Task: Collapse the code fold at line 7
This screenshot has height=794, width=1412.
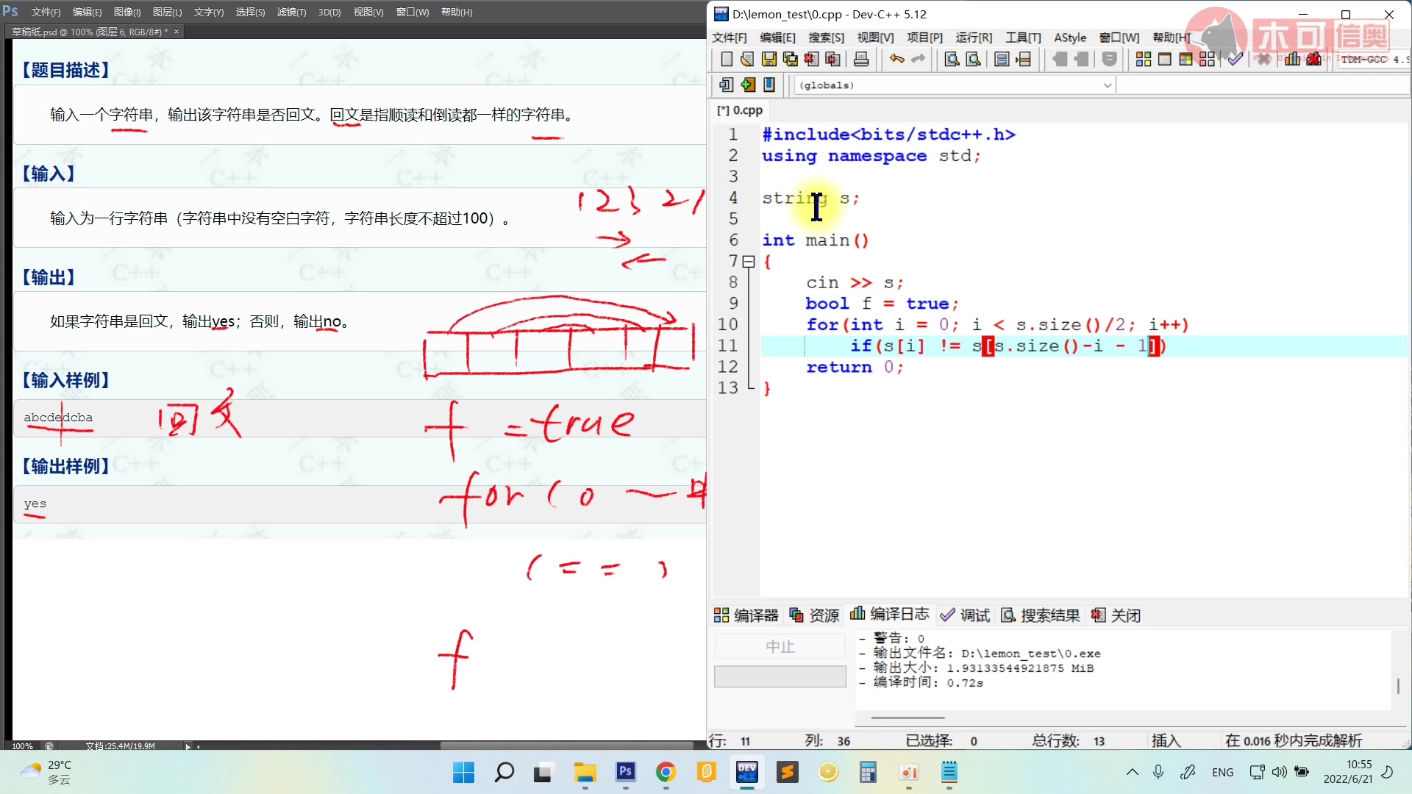Action: tap(749, 262)
